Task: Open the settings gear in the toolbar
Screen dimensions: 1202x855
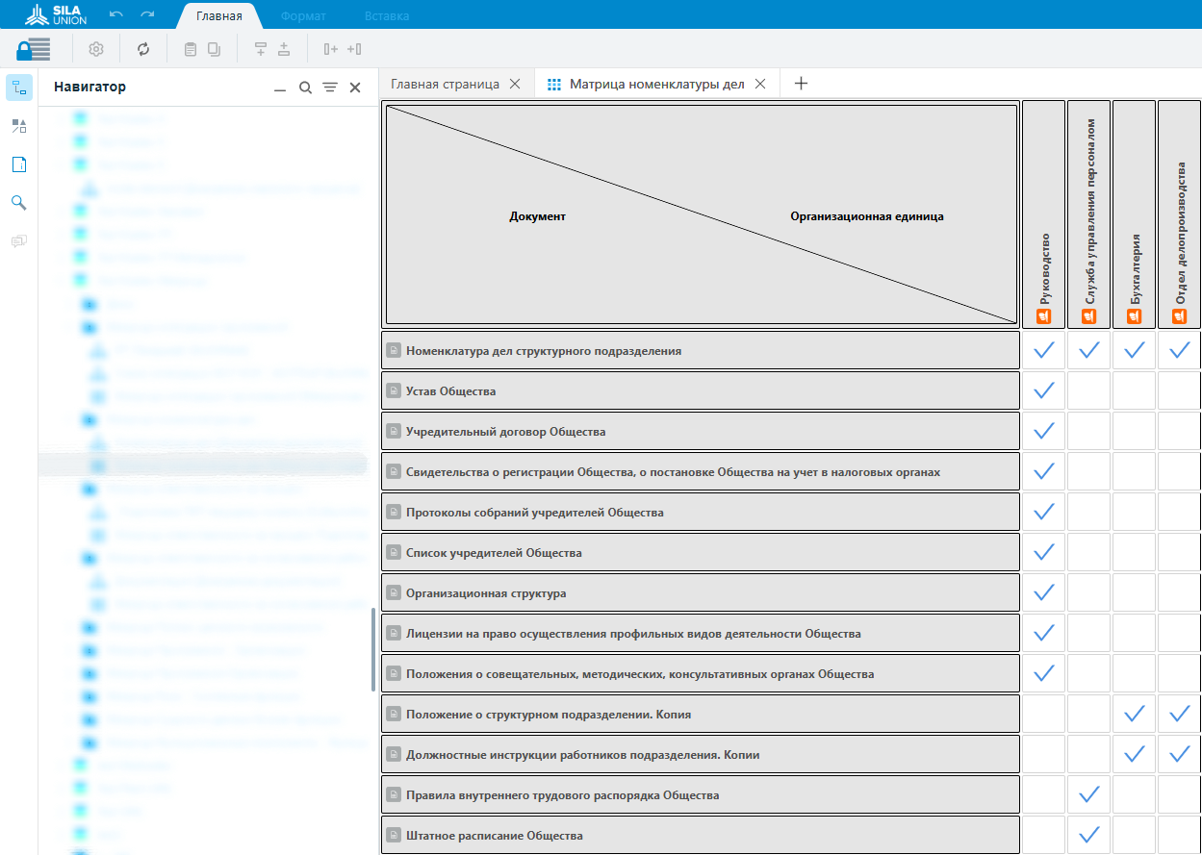Action: click(x=96, y=49)
